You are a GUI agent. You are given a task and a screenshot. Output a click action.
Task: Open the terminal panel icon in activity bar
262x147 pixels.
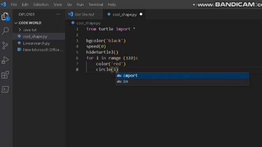tap(5, 89)
